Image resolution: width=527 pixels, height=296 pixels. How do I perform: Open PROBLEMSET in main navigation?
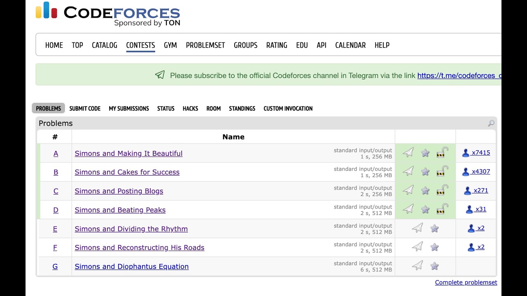pos(205,45)
